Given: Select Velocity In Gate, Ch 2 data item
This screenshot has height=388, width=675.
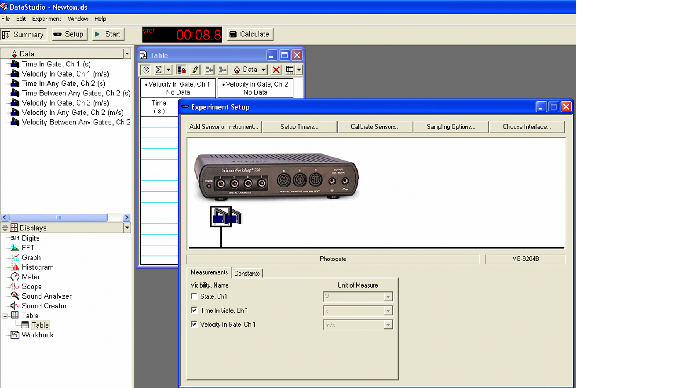Looking at the screenshot, I should [x=65, y=103].
